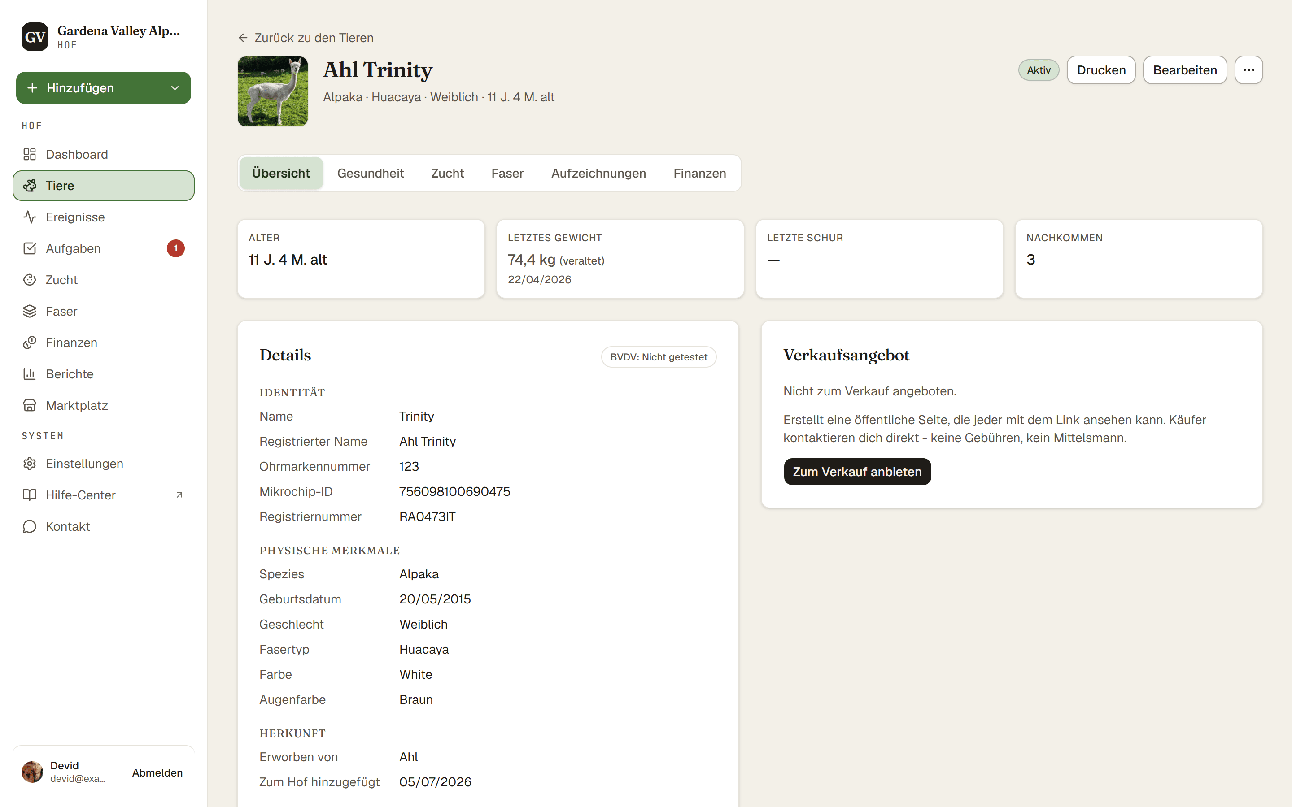
Task: Click Zum Verkauf anbieten button
Action: coord(857,472)
